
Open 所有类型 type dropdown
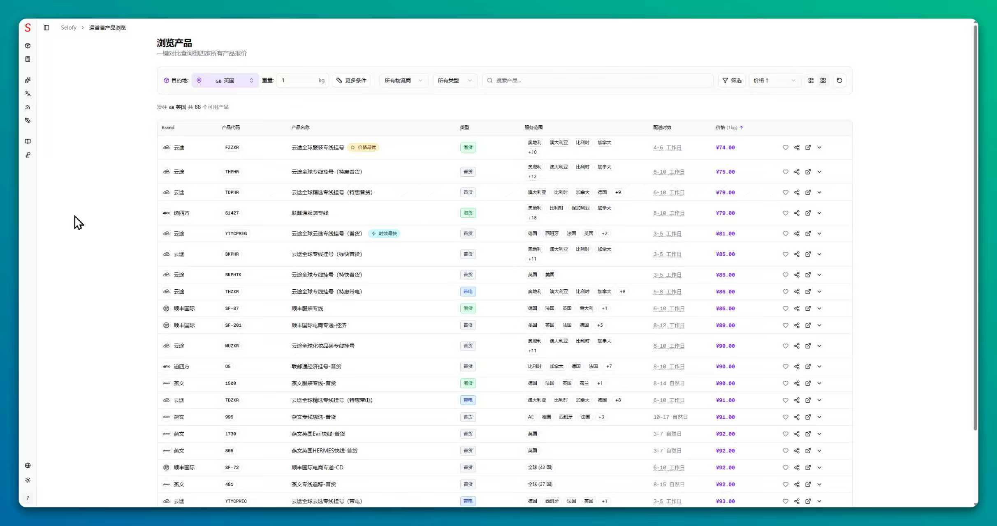[454, 81]
